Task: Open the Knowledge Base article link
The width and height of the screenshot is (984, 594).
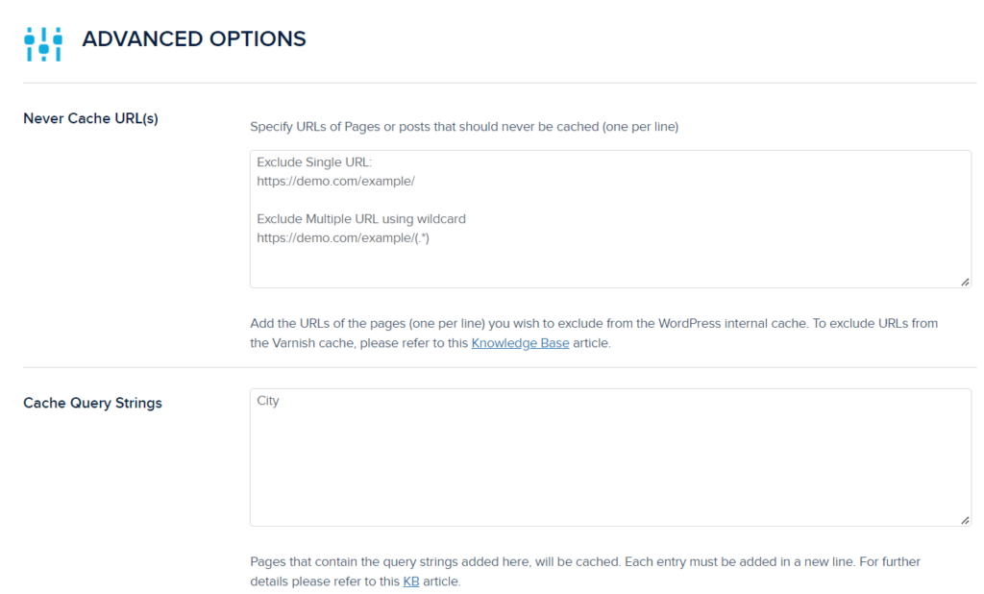Action: pos(520,343)
